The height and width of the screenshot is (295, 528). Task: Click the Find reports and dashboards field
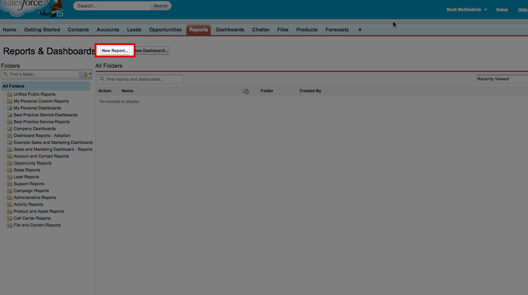(x=140, y=79)
